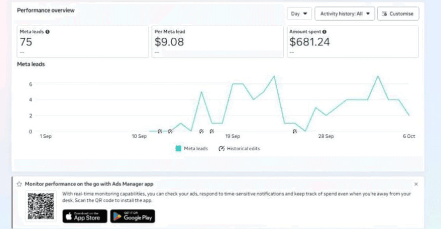The image size is (441, 229).
Task: Click the Performance overview heading
Action: pos(45,11)
